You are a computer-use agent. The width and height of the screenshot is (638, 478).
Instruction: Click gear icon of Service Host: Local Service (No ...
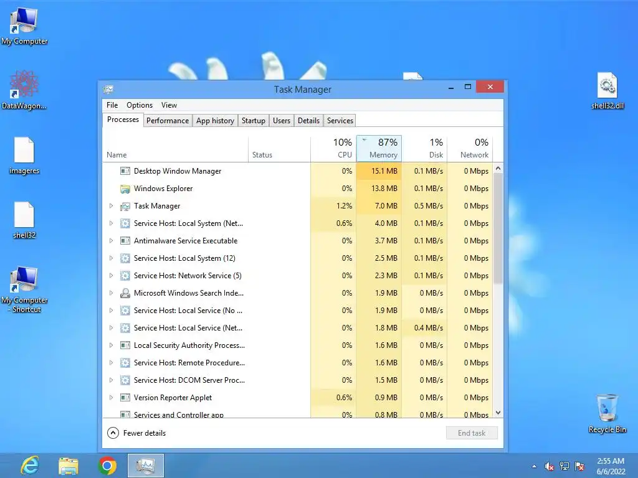[125, 311]
